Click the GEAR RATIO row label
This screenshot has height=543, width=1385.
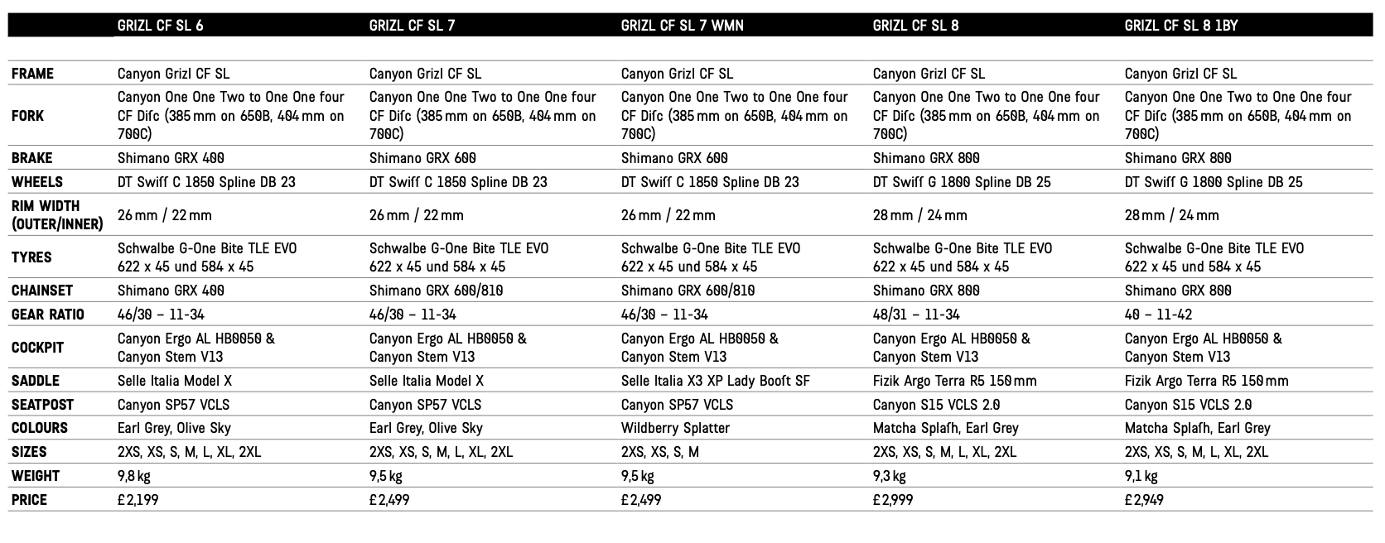click(48, 315)
